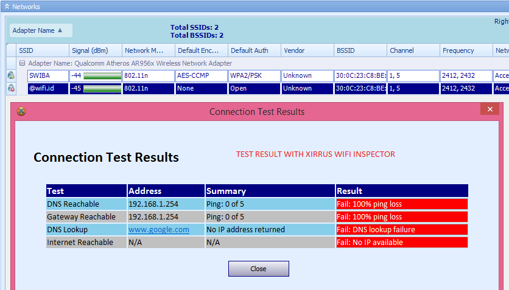Select the SWIBA SSID cell
Viewport: 509px width, 290px height.
[x=47, y=76]
